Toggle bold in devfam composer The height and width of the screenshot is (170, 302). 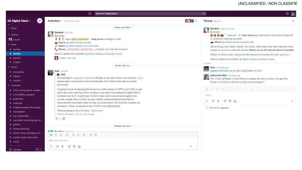coord(51,135)
